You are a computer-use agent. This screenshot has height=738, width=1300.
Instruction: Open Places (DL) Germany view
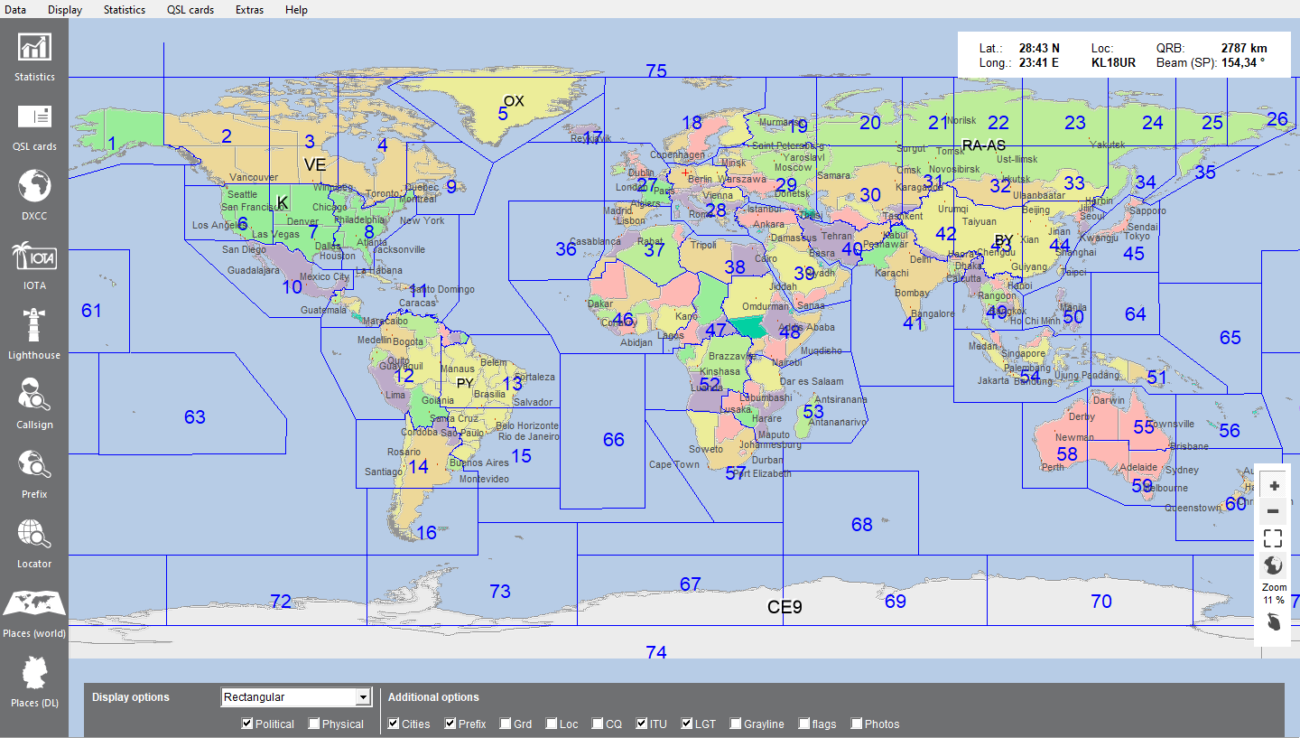point(34,682)
